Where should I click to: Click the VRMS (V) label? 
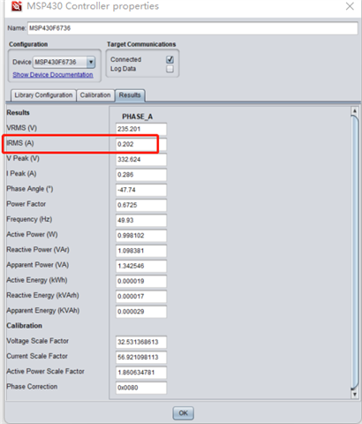(21, 128)
